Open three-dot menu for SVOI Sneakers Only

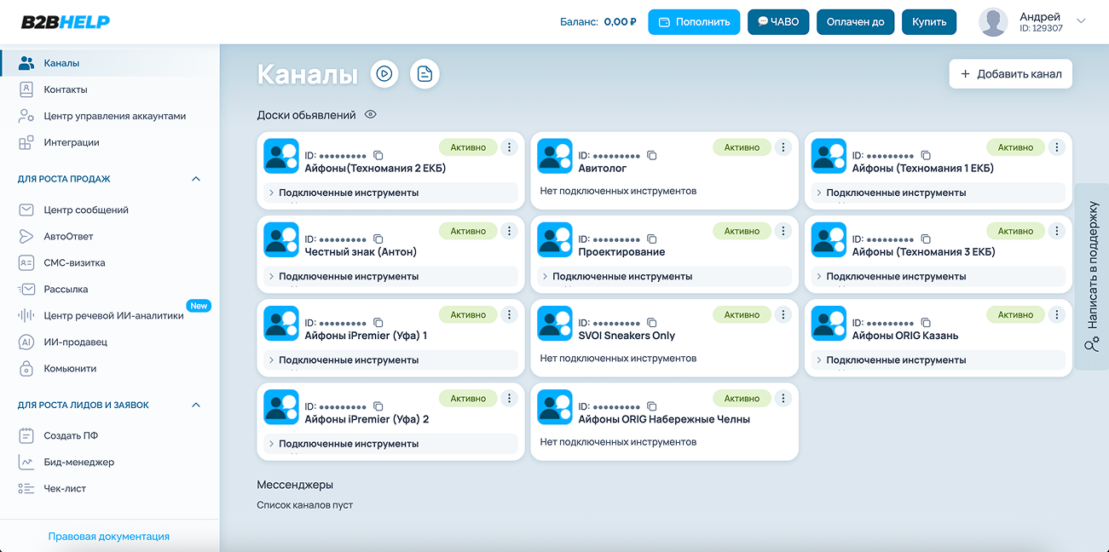783,314
